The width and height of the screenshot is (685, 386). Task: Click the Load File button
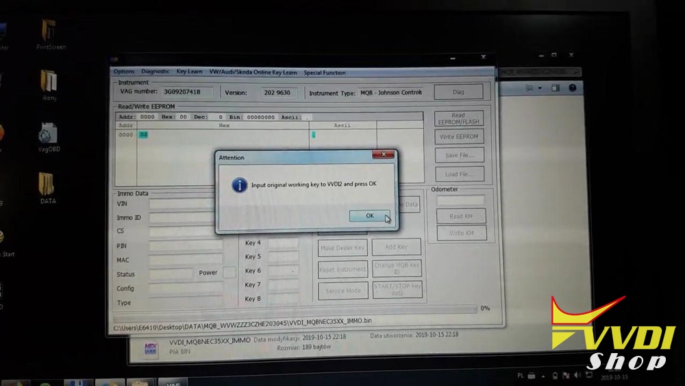(x=459, y=174)
